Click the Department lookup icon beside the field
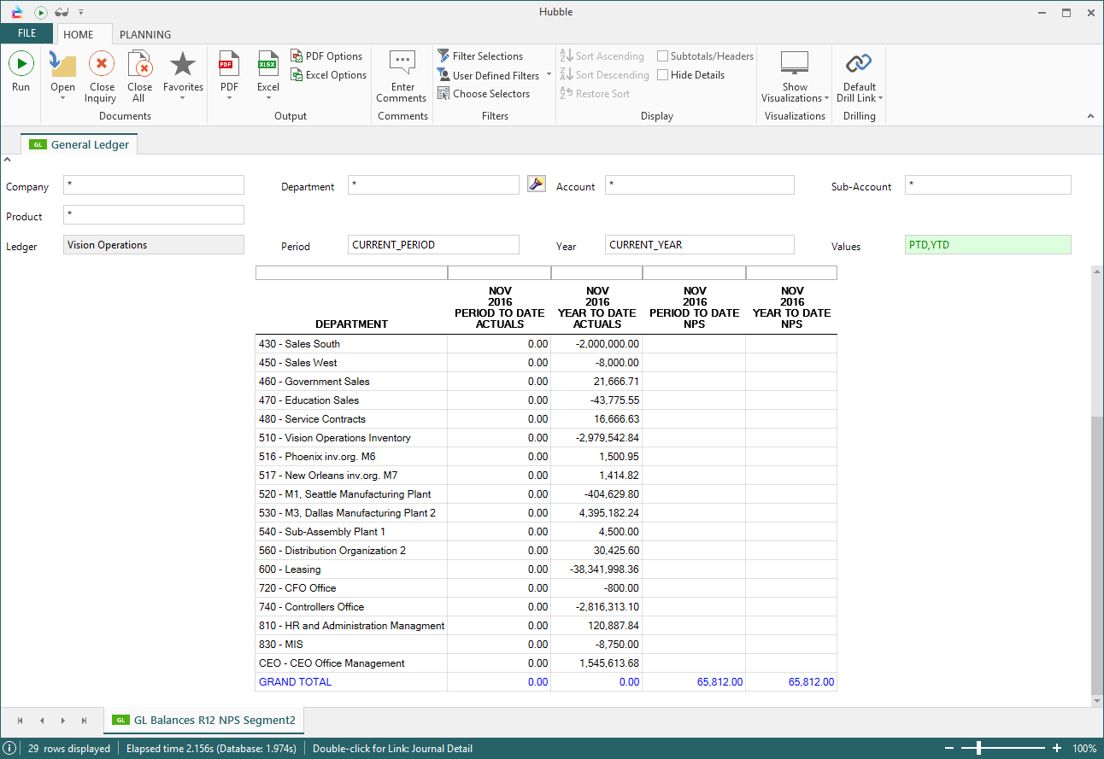1104x759 pixels. [536, 184]
